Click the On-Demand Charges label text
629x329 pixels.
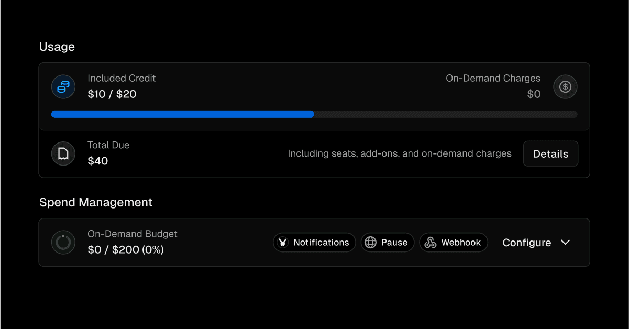[x=493, y=78]
